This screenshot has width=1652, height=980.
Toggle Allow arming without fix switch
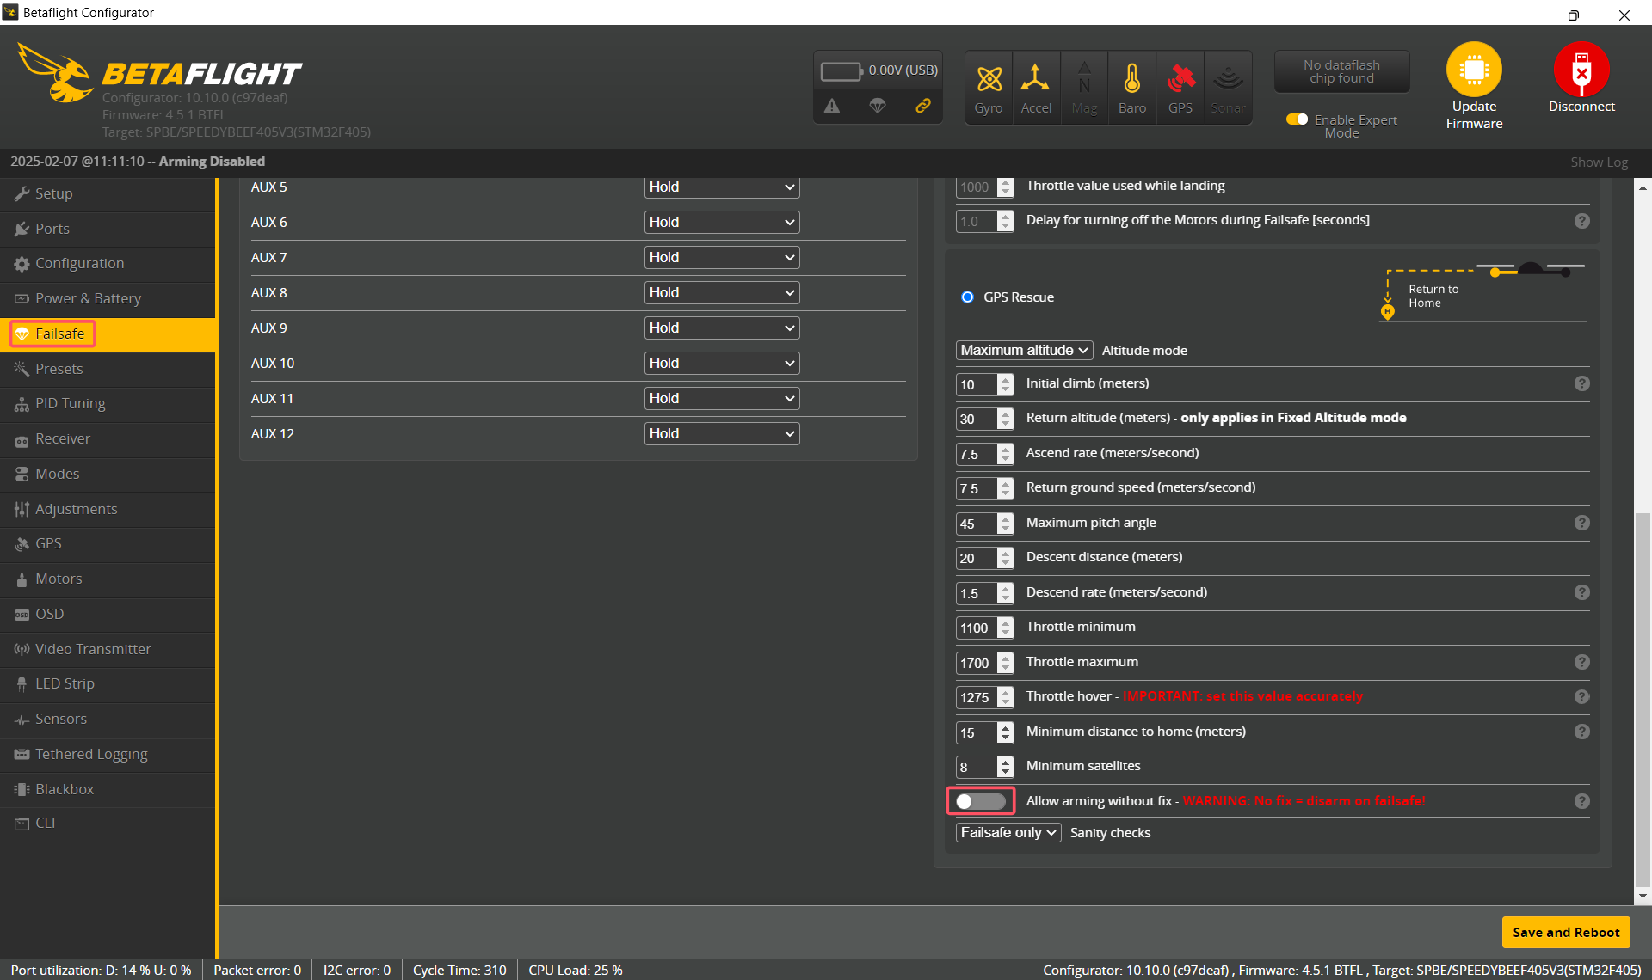click(981, 801)
